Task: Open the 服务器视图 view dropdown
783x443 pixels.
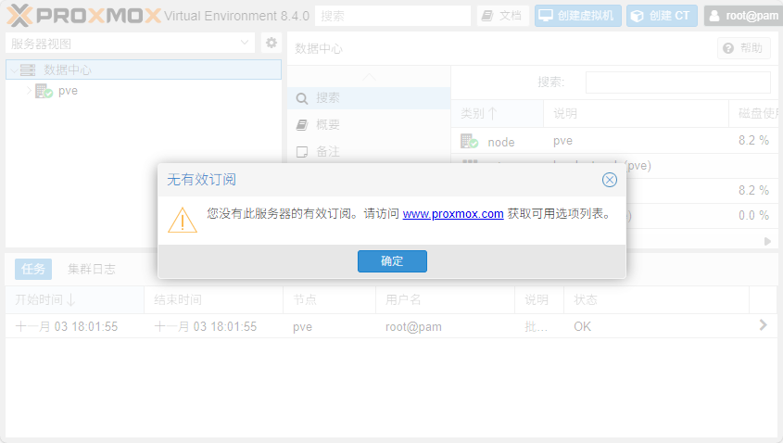Action: point(130,43)
